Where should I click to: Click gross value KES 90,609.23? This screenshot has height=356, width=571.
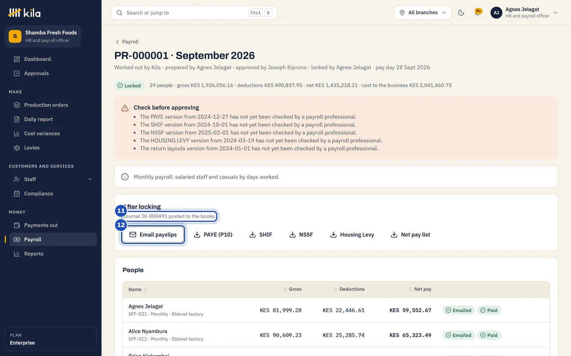[x=281, y=335]
